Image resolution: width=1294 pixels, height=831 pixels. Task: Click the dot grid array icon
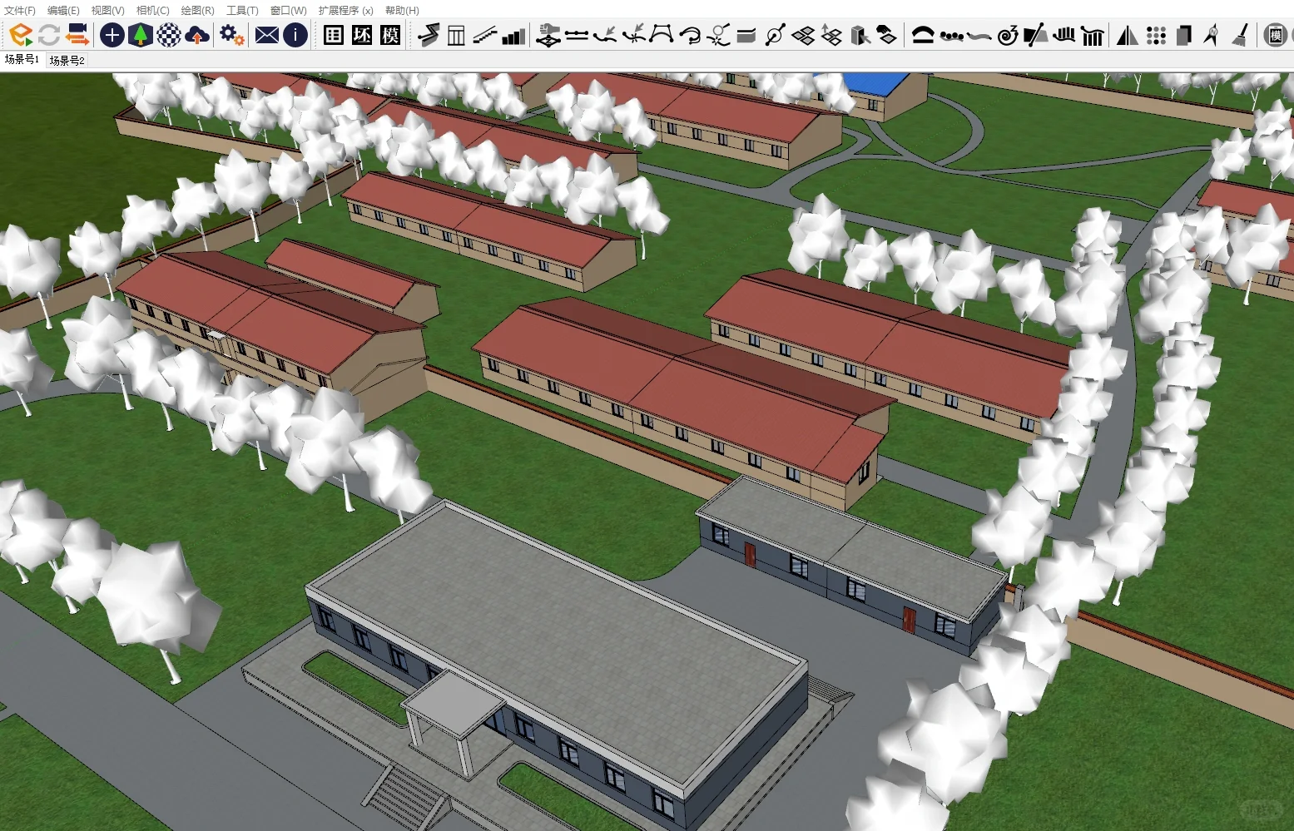(1156, 35)
